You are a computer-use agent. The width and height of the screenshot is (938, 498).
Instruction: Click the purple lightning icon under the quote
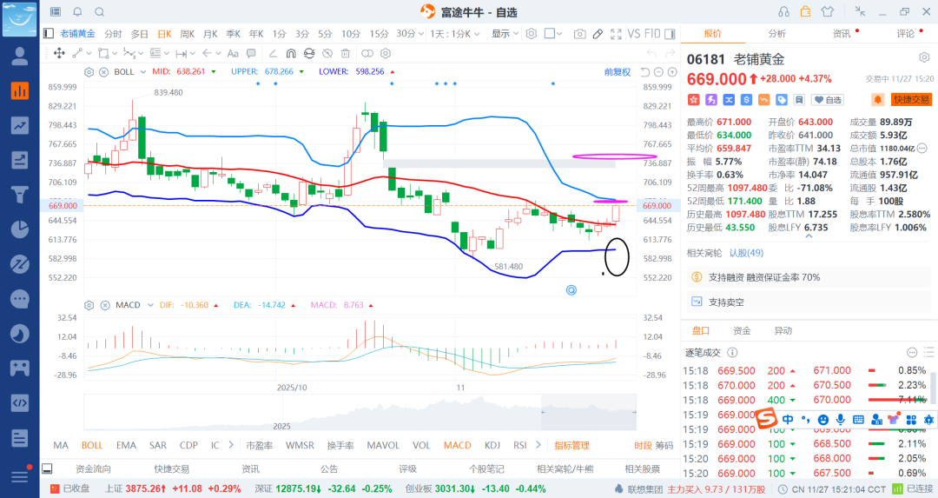(x=711, y=100)
